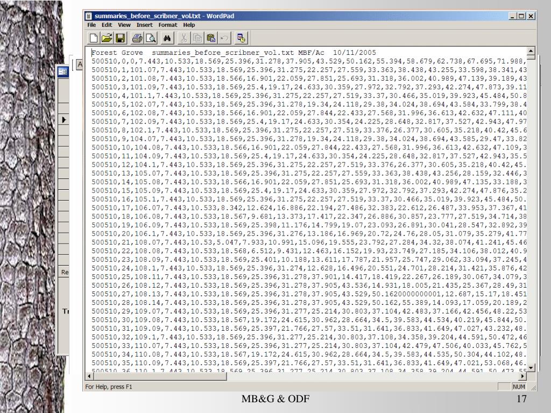Click the Save floppy disk icon
The width and height of the screenshot is (551, 413).
coord(121,38)
